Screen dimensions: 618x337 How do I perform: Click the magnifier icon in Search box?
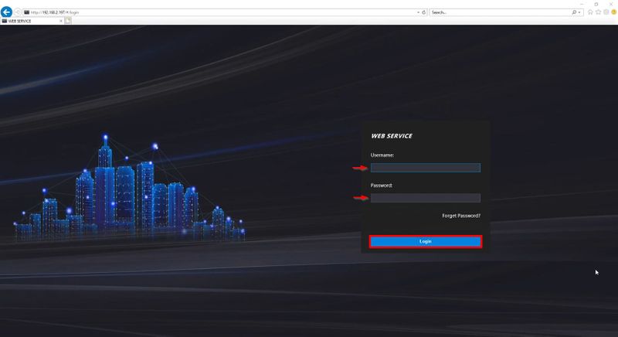(574, 12)
